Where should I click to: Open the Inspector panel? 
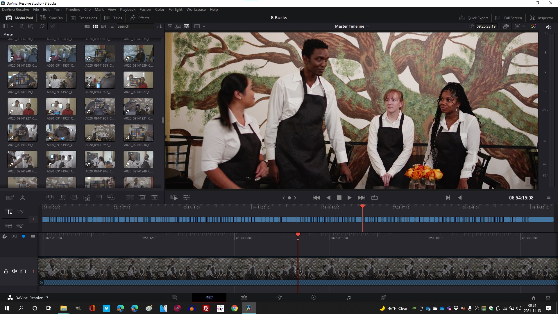pyautogui.click(x=541, y=18)
